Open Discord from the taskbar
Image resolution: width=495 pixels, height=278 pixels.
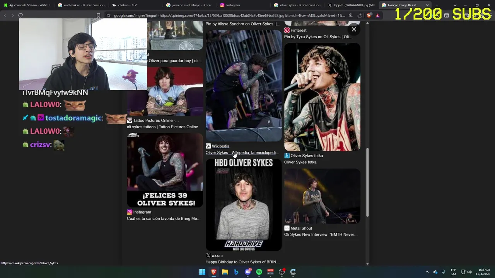tap(248, 272)
